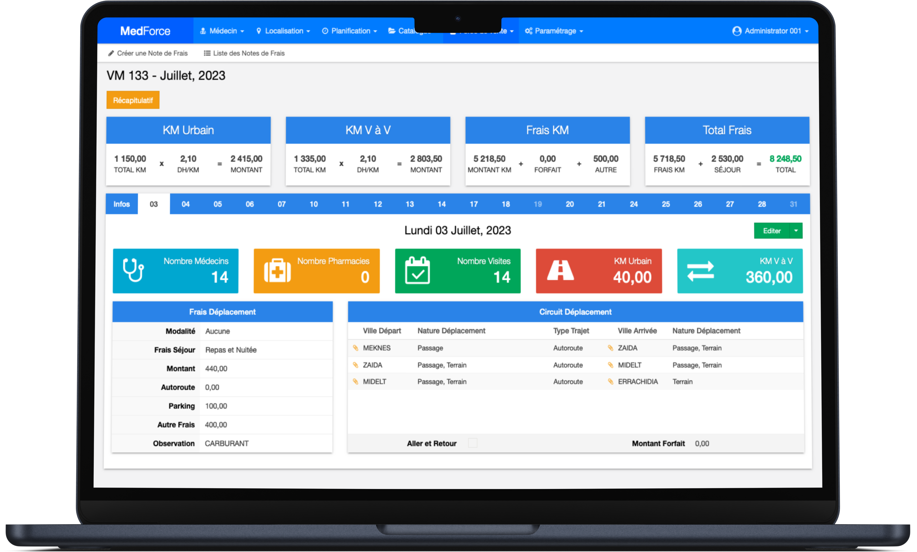
Task: Click the MedForce logo
Action: tap(145, 31)
